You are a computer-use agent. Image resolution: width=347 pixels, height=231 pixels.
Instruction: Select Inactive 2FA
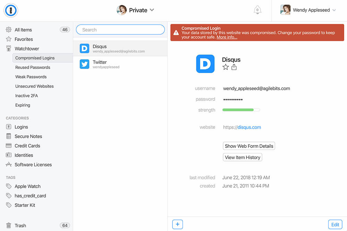pos(27,96)
